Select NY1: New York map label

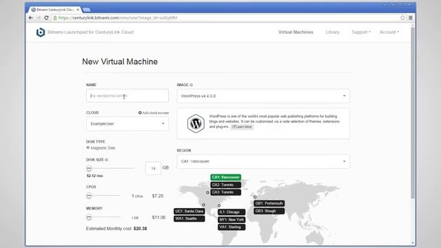pos(232,220)
